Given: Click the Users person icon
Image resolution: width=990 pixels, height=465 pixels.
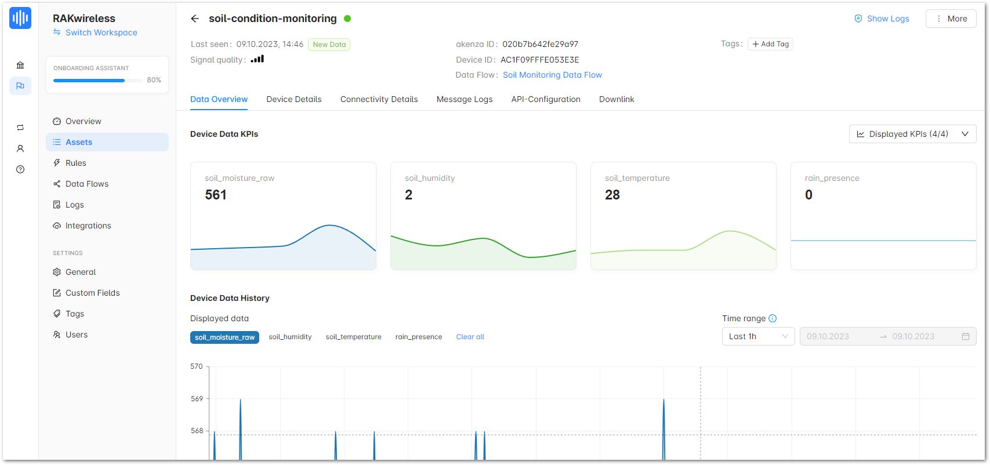Looking at the screenshot, I should point(57,335).
